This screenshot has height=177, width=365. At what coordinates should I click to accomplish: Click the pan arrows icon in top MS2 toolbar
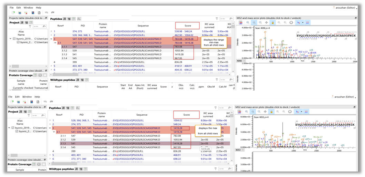coord(266,22)
